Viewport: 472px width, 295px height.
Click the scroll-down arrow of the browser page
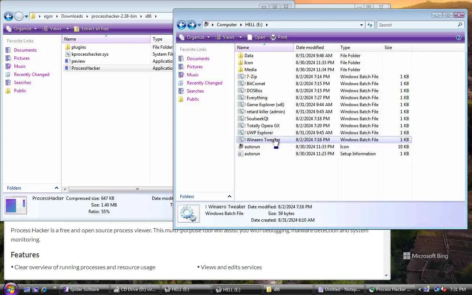tap(386, 275)
